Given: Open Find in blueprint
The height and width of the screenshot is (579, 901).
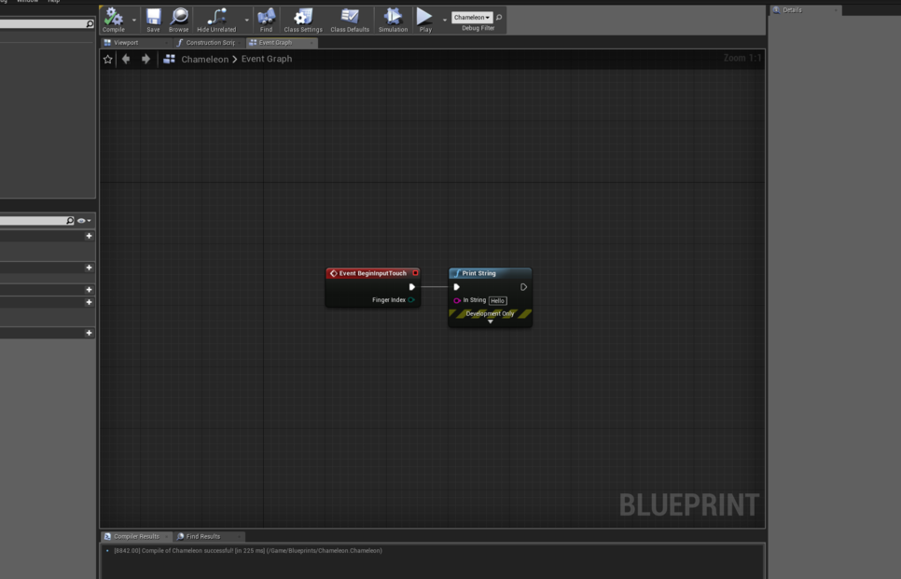Looking at the screenshot, I should [x=266, y=21].
